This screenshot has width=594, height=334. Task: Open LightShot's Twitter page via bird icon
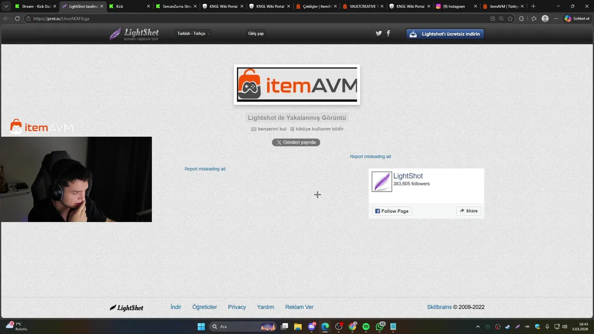379,33
